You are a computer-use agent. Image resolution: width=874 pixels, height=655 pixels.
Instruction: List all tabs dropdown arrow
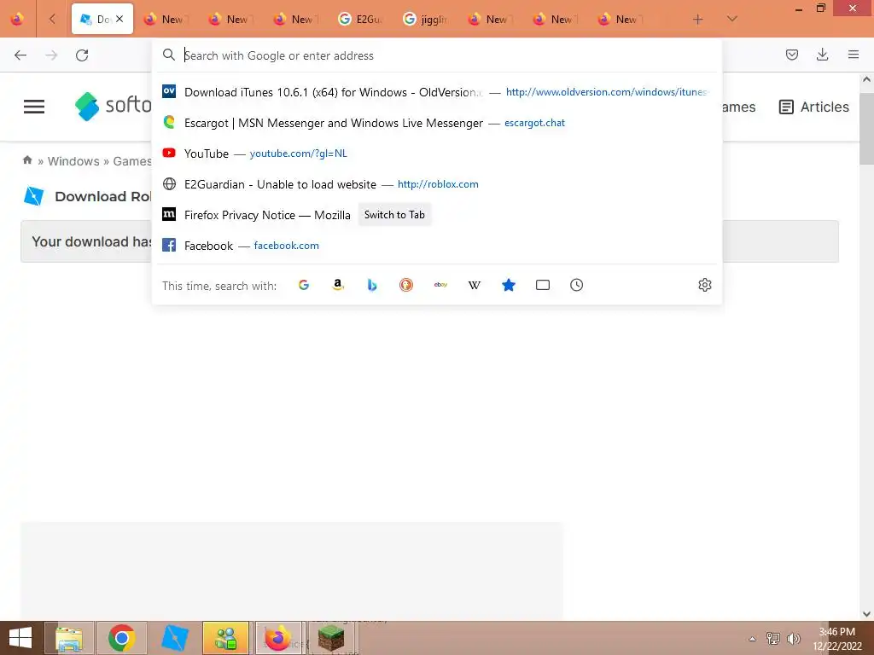[x=732, y=19]
